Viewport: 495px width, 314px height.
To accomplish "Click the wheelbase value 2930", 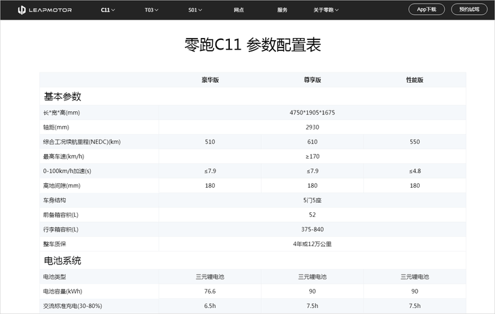I will click(312, 127).
